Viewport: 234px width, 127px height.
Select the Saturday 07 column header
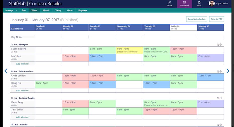tap(210, 27)
